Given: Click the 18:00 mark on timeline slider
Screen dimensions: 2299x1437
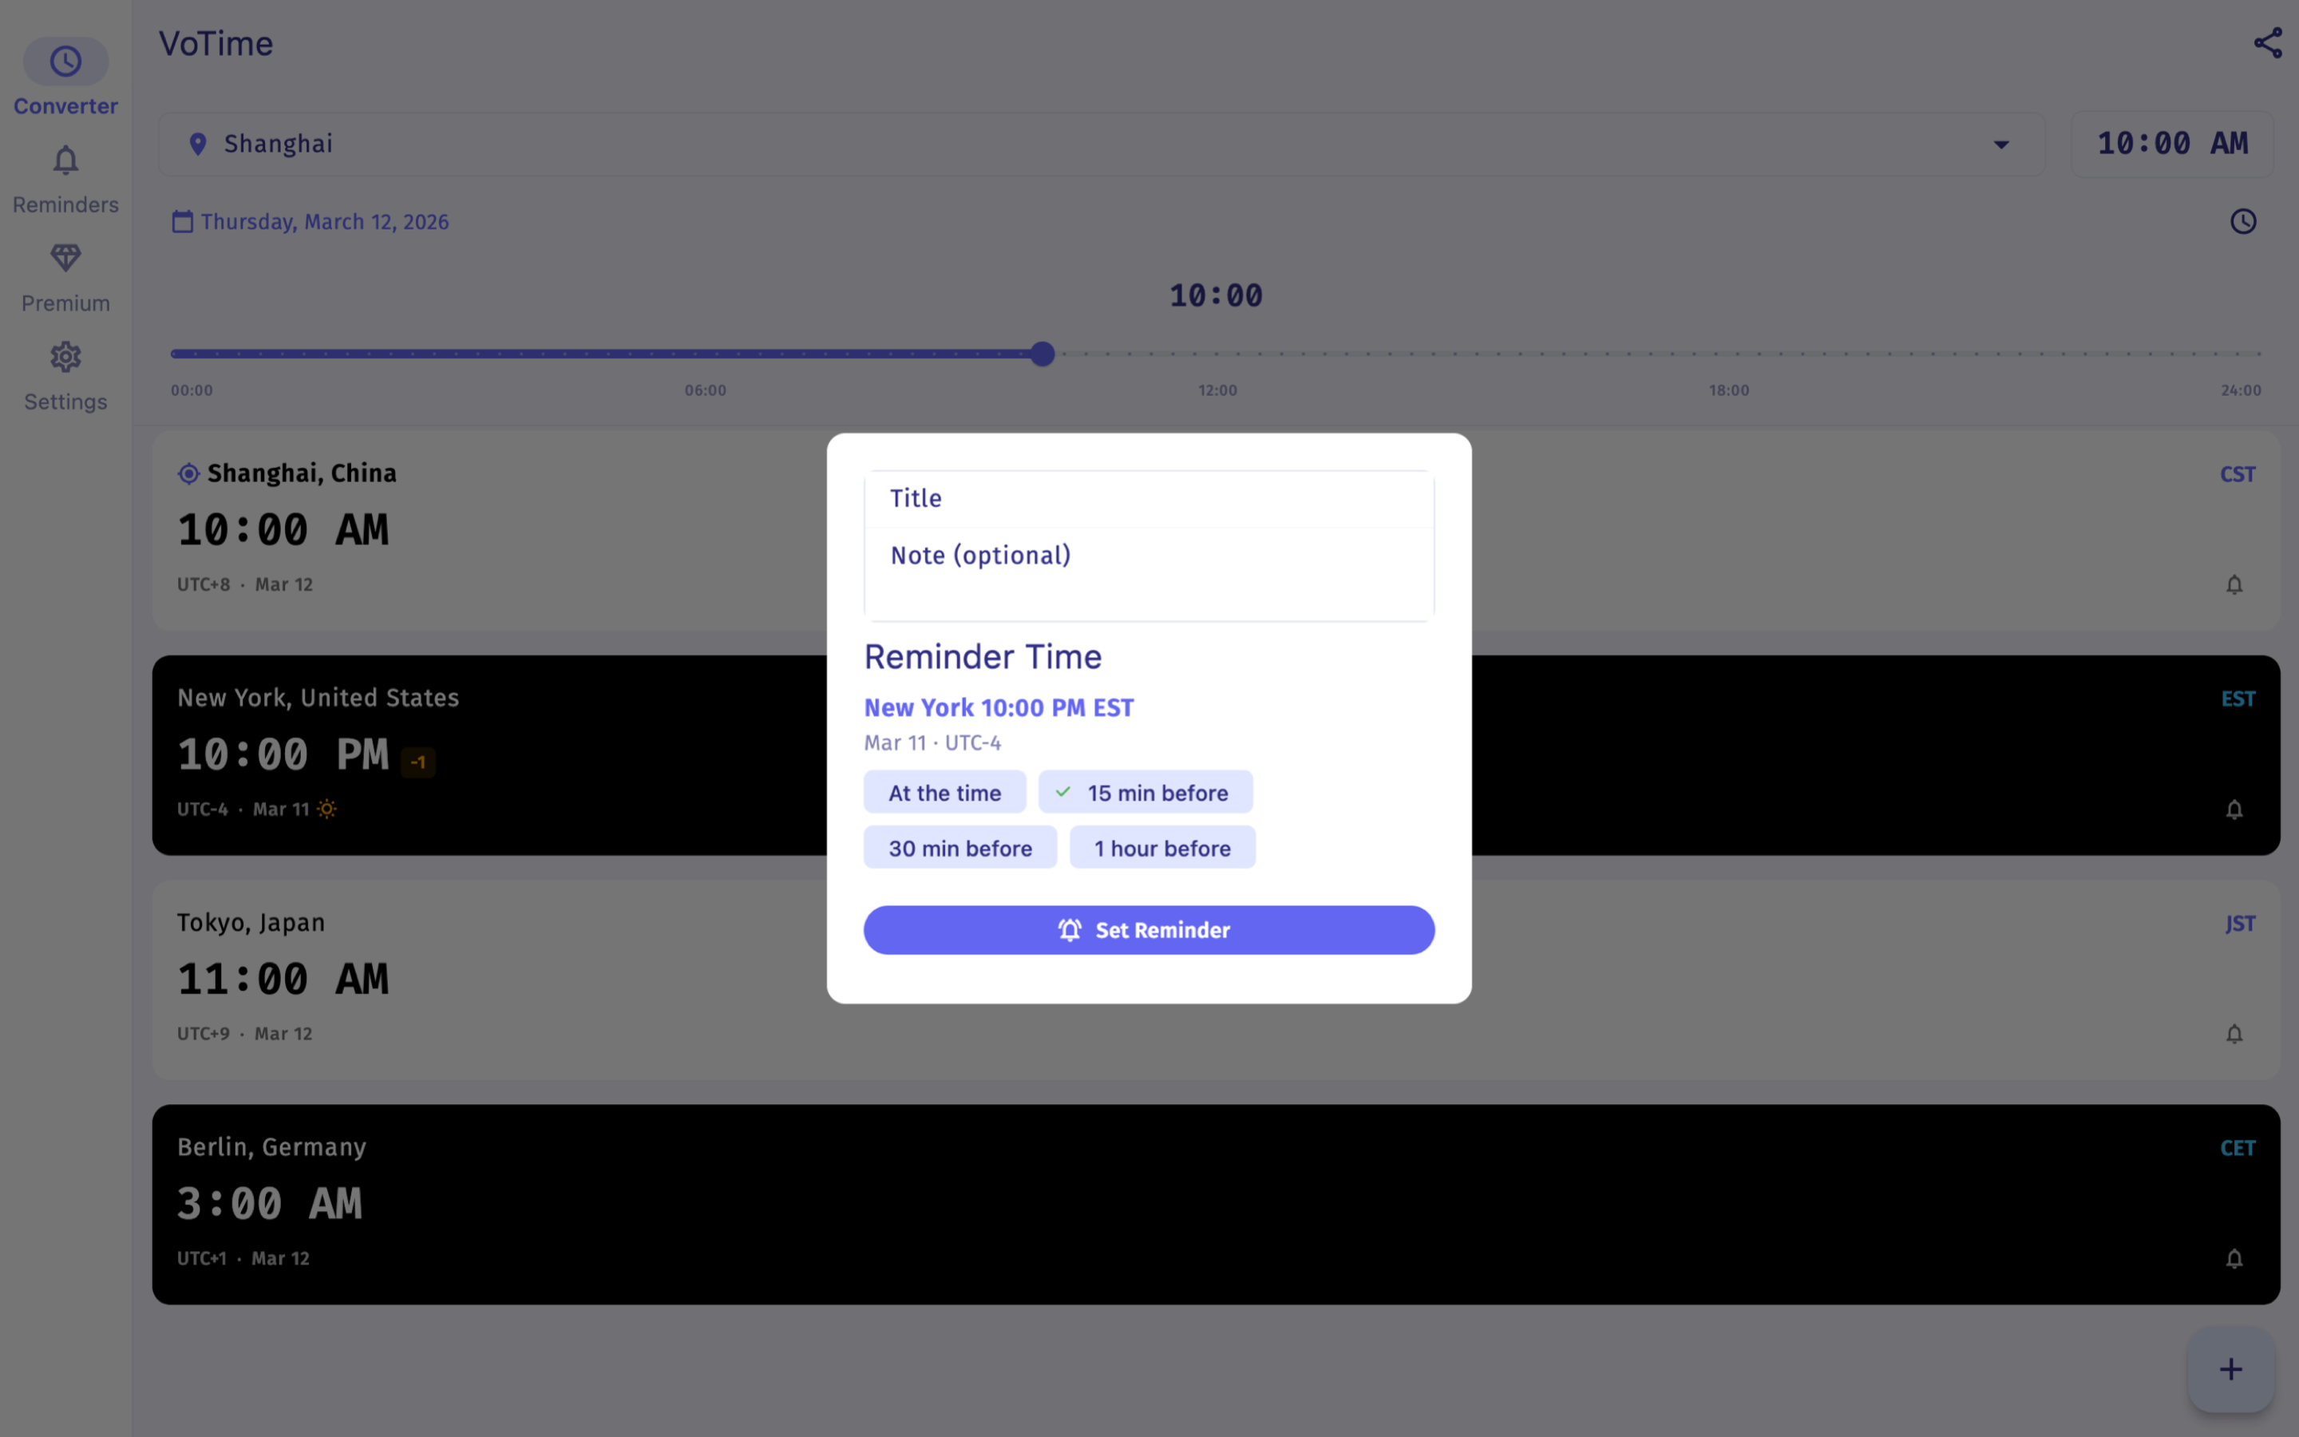Looking at the screenshot, I should 1729,390.
